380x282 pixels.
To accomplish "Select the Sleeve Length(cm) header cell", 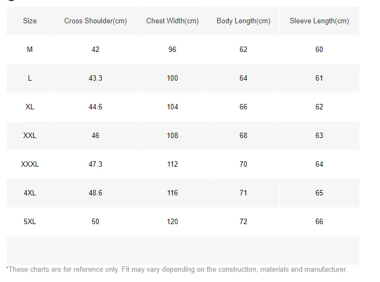I will click(x=319, y=21).
